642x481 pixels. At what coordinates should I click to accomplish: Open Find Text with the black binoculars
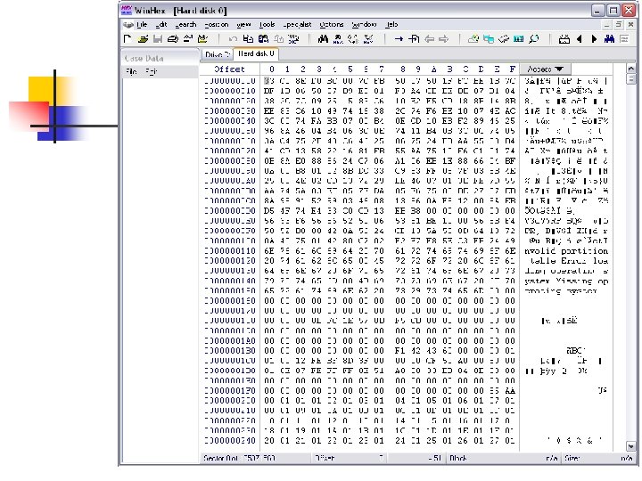point(323,39)
